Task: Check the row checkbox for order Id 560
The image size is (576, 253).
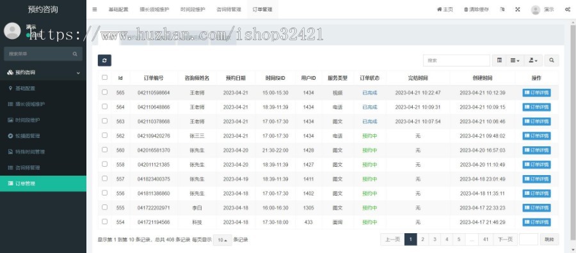Action: 105,149
